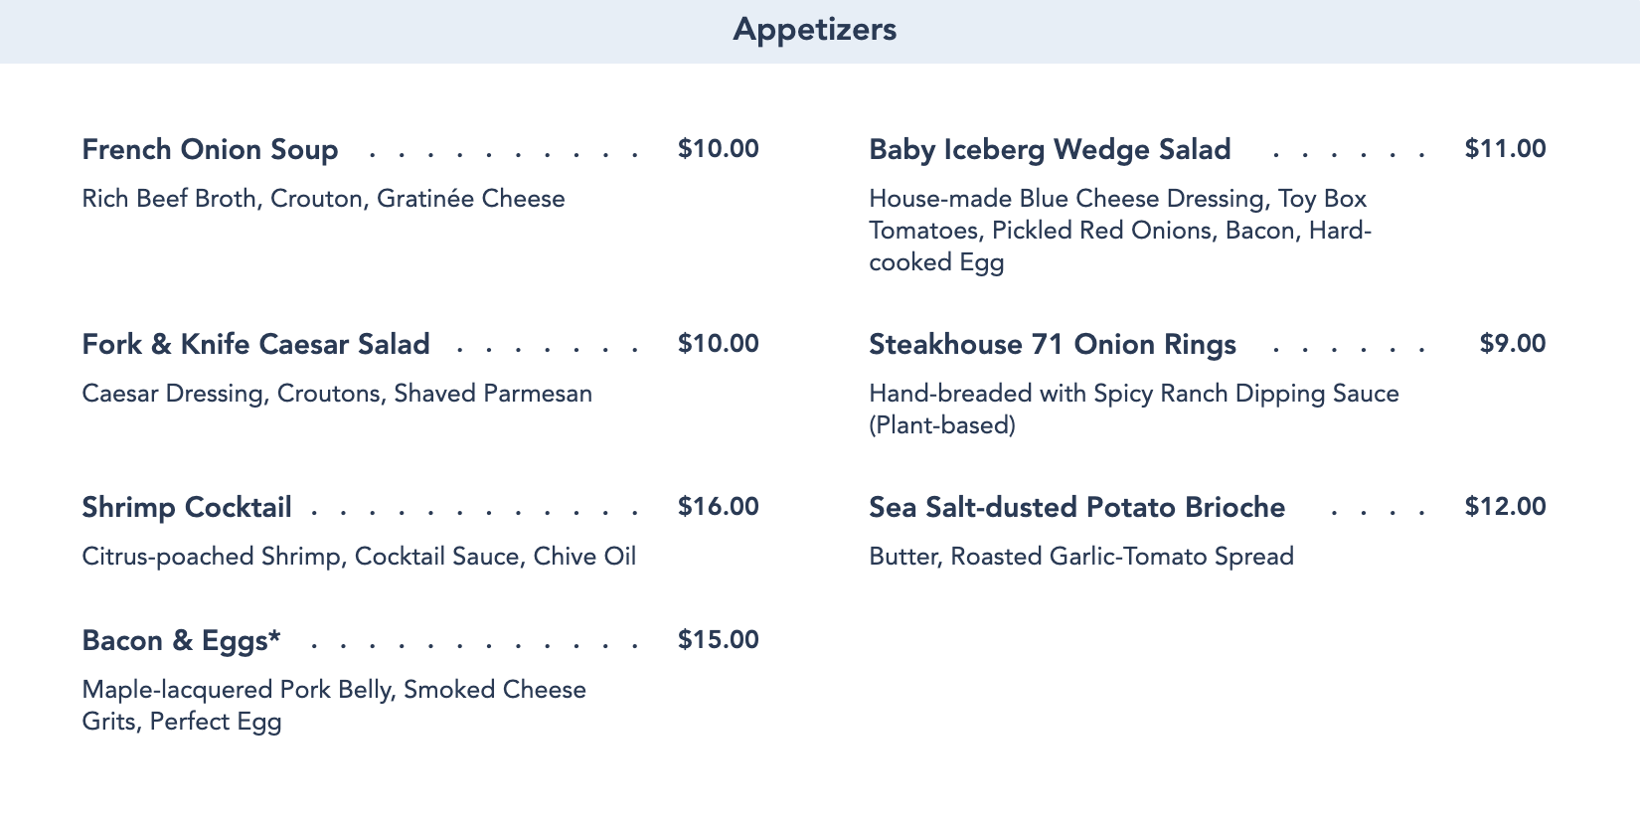This screenshot has width=1640, height=825.
Task: Click the Bacon & Eggs $15.00 price
Action: point(719,640)
